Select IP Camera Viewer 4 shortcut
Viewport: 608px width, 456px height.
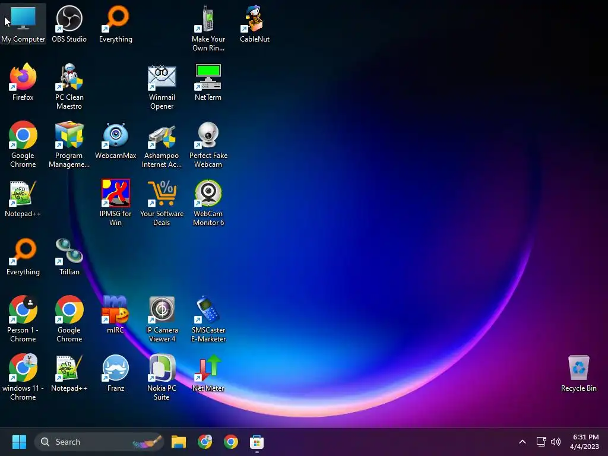(x=162, y=319)
